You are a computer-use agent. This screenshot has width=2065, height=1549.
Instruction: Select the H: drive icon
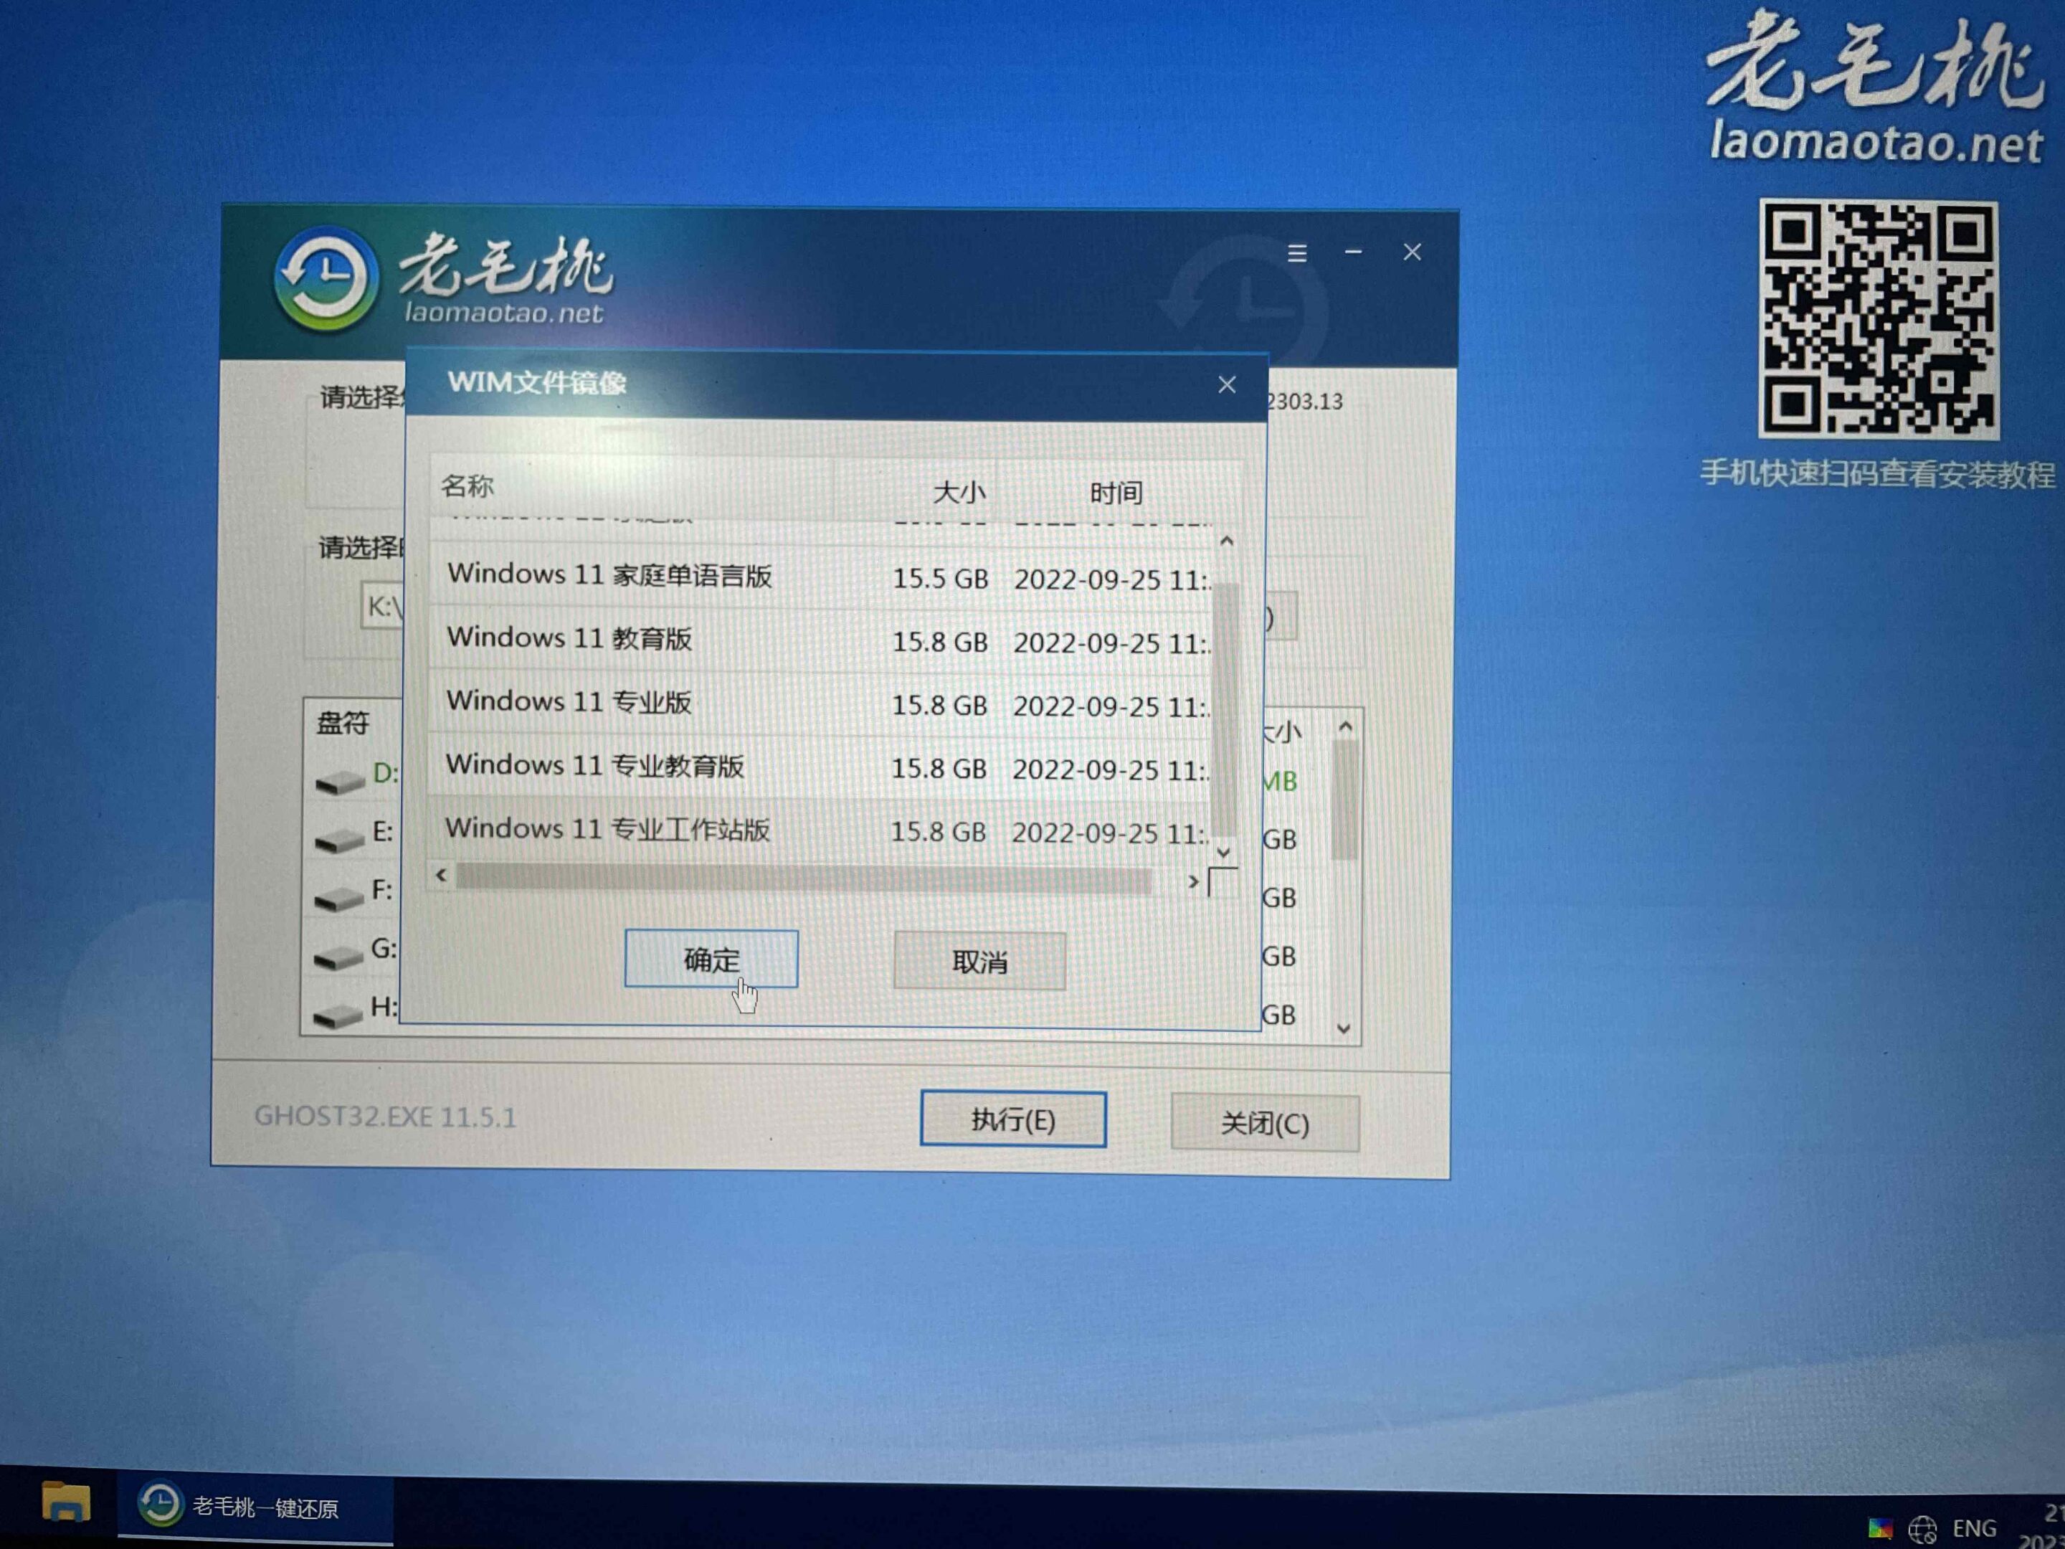pos(338,1014)
